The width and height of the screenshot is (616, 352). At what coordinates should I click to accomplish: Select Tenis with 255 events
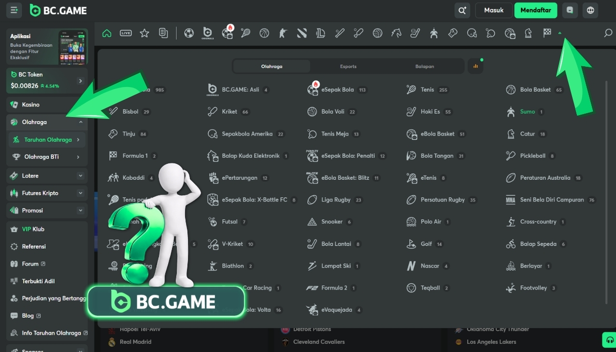coord(428,89)
